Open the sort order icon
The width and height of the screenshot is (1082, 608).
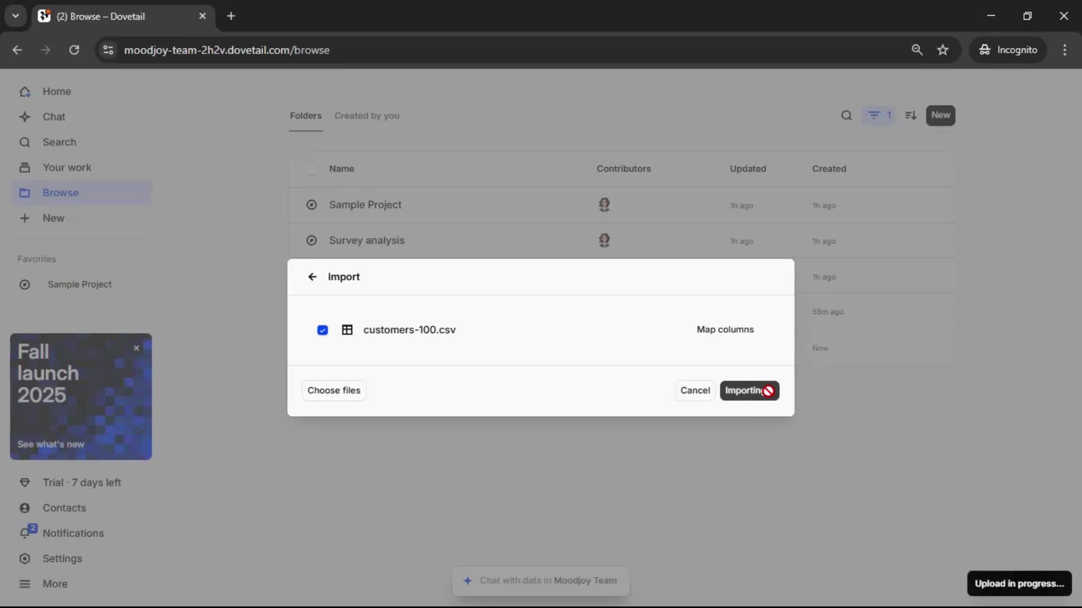coord(911,116)
